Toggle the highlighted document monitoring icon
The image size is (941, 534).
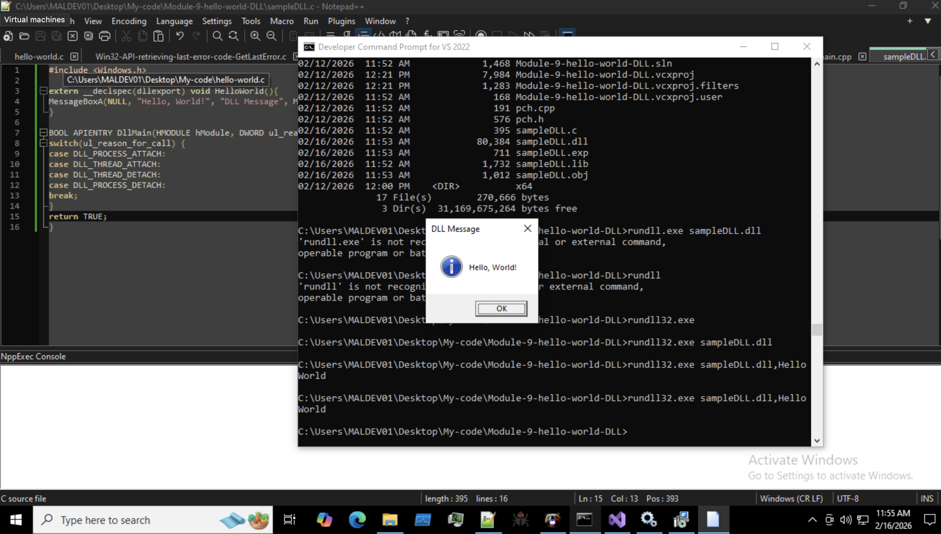567,36
